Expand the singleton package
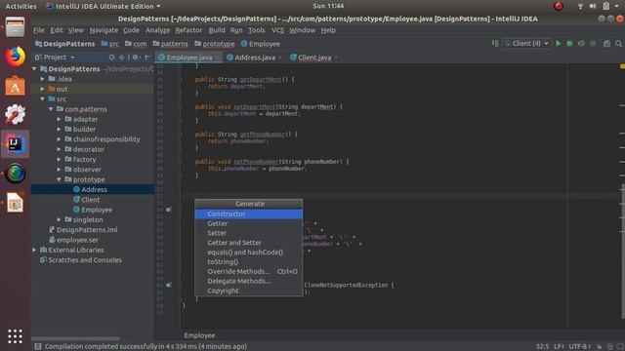Viewport: 625px width, 351px height. point(59,219)
